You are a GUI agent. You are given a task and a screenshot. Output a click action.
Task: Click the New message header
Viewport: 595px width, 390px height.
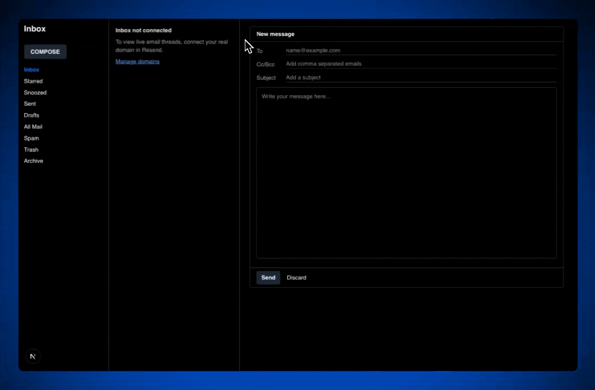coord(275,34)
